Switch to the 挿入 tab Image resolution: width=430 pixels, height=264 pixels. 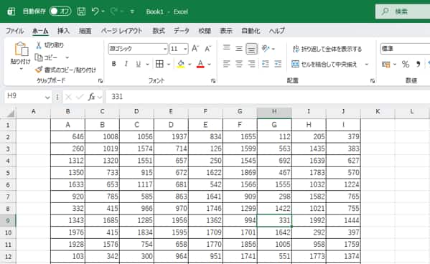coord(63,31)
